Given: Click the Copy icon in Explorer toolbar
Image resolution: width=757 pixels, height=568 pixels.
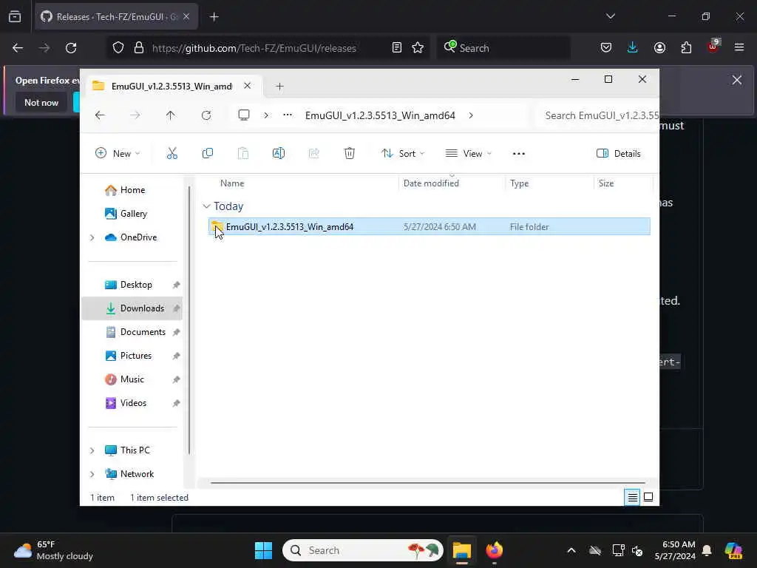Looking at the screenshot, I should [x=208, y=154].
